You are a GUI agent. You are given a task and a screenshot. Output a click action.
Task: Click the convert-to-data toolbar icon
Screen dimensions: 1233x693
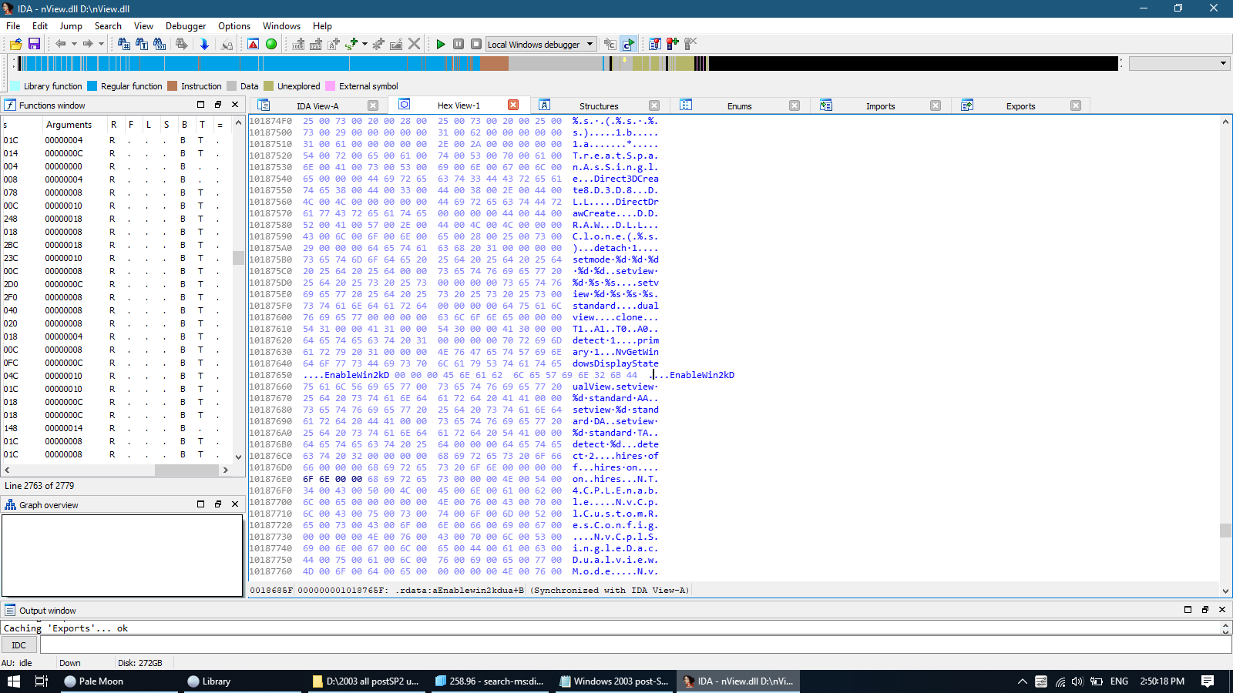pos(316,44)
